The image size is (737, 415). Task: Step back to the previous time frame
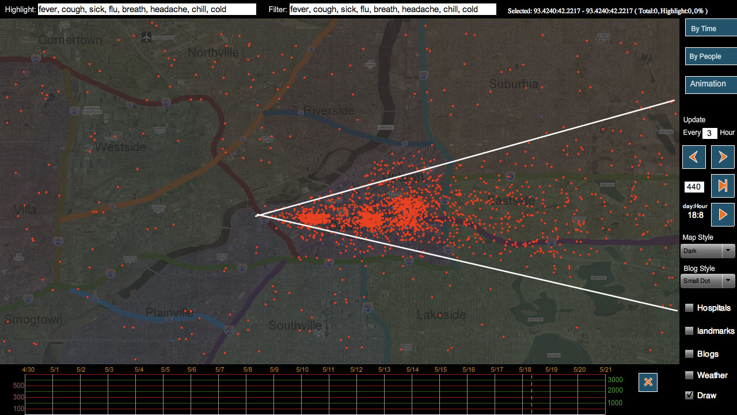694,157
